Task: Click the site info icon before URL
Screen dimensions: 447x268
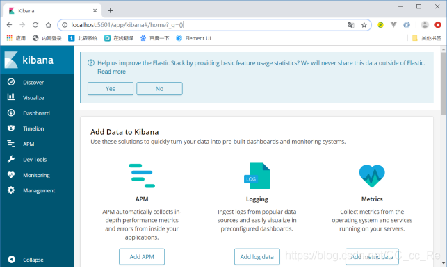Action: [x=65, y=25]
